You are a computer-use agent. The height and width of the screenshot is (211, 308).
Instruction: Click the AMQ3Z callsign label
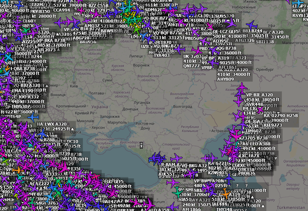pos(92,26)
